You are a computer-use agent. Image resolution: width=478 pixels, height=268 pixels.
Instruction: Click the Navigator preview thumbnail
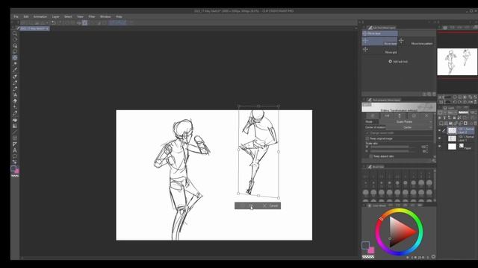coord(457,62)
